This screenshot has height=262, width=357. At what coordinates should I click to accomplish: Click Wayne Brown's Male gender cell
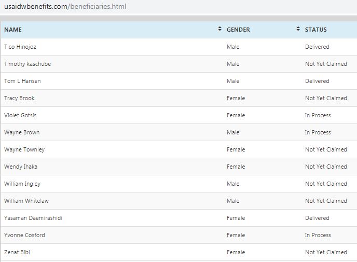coord(233,132)
